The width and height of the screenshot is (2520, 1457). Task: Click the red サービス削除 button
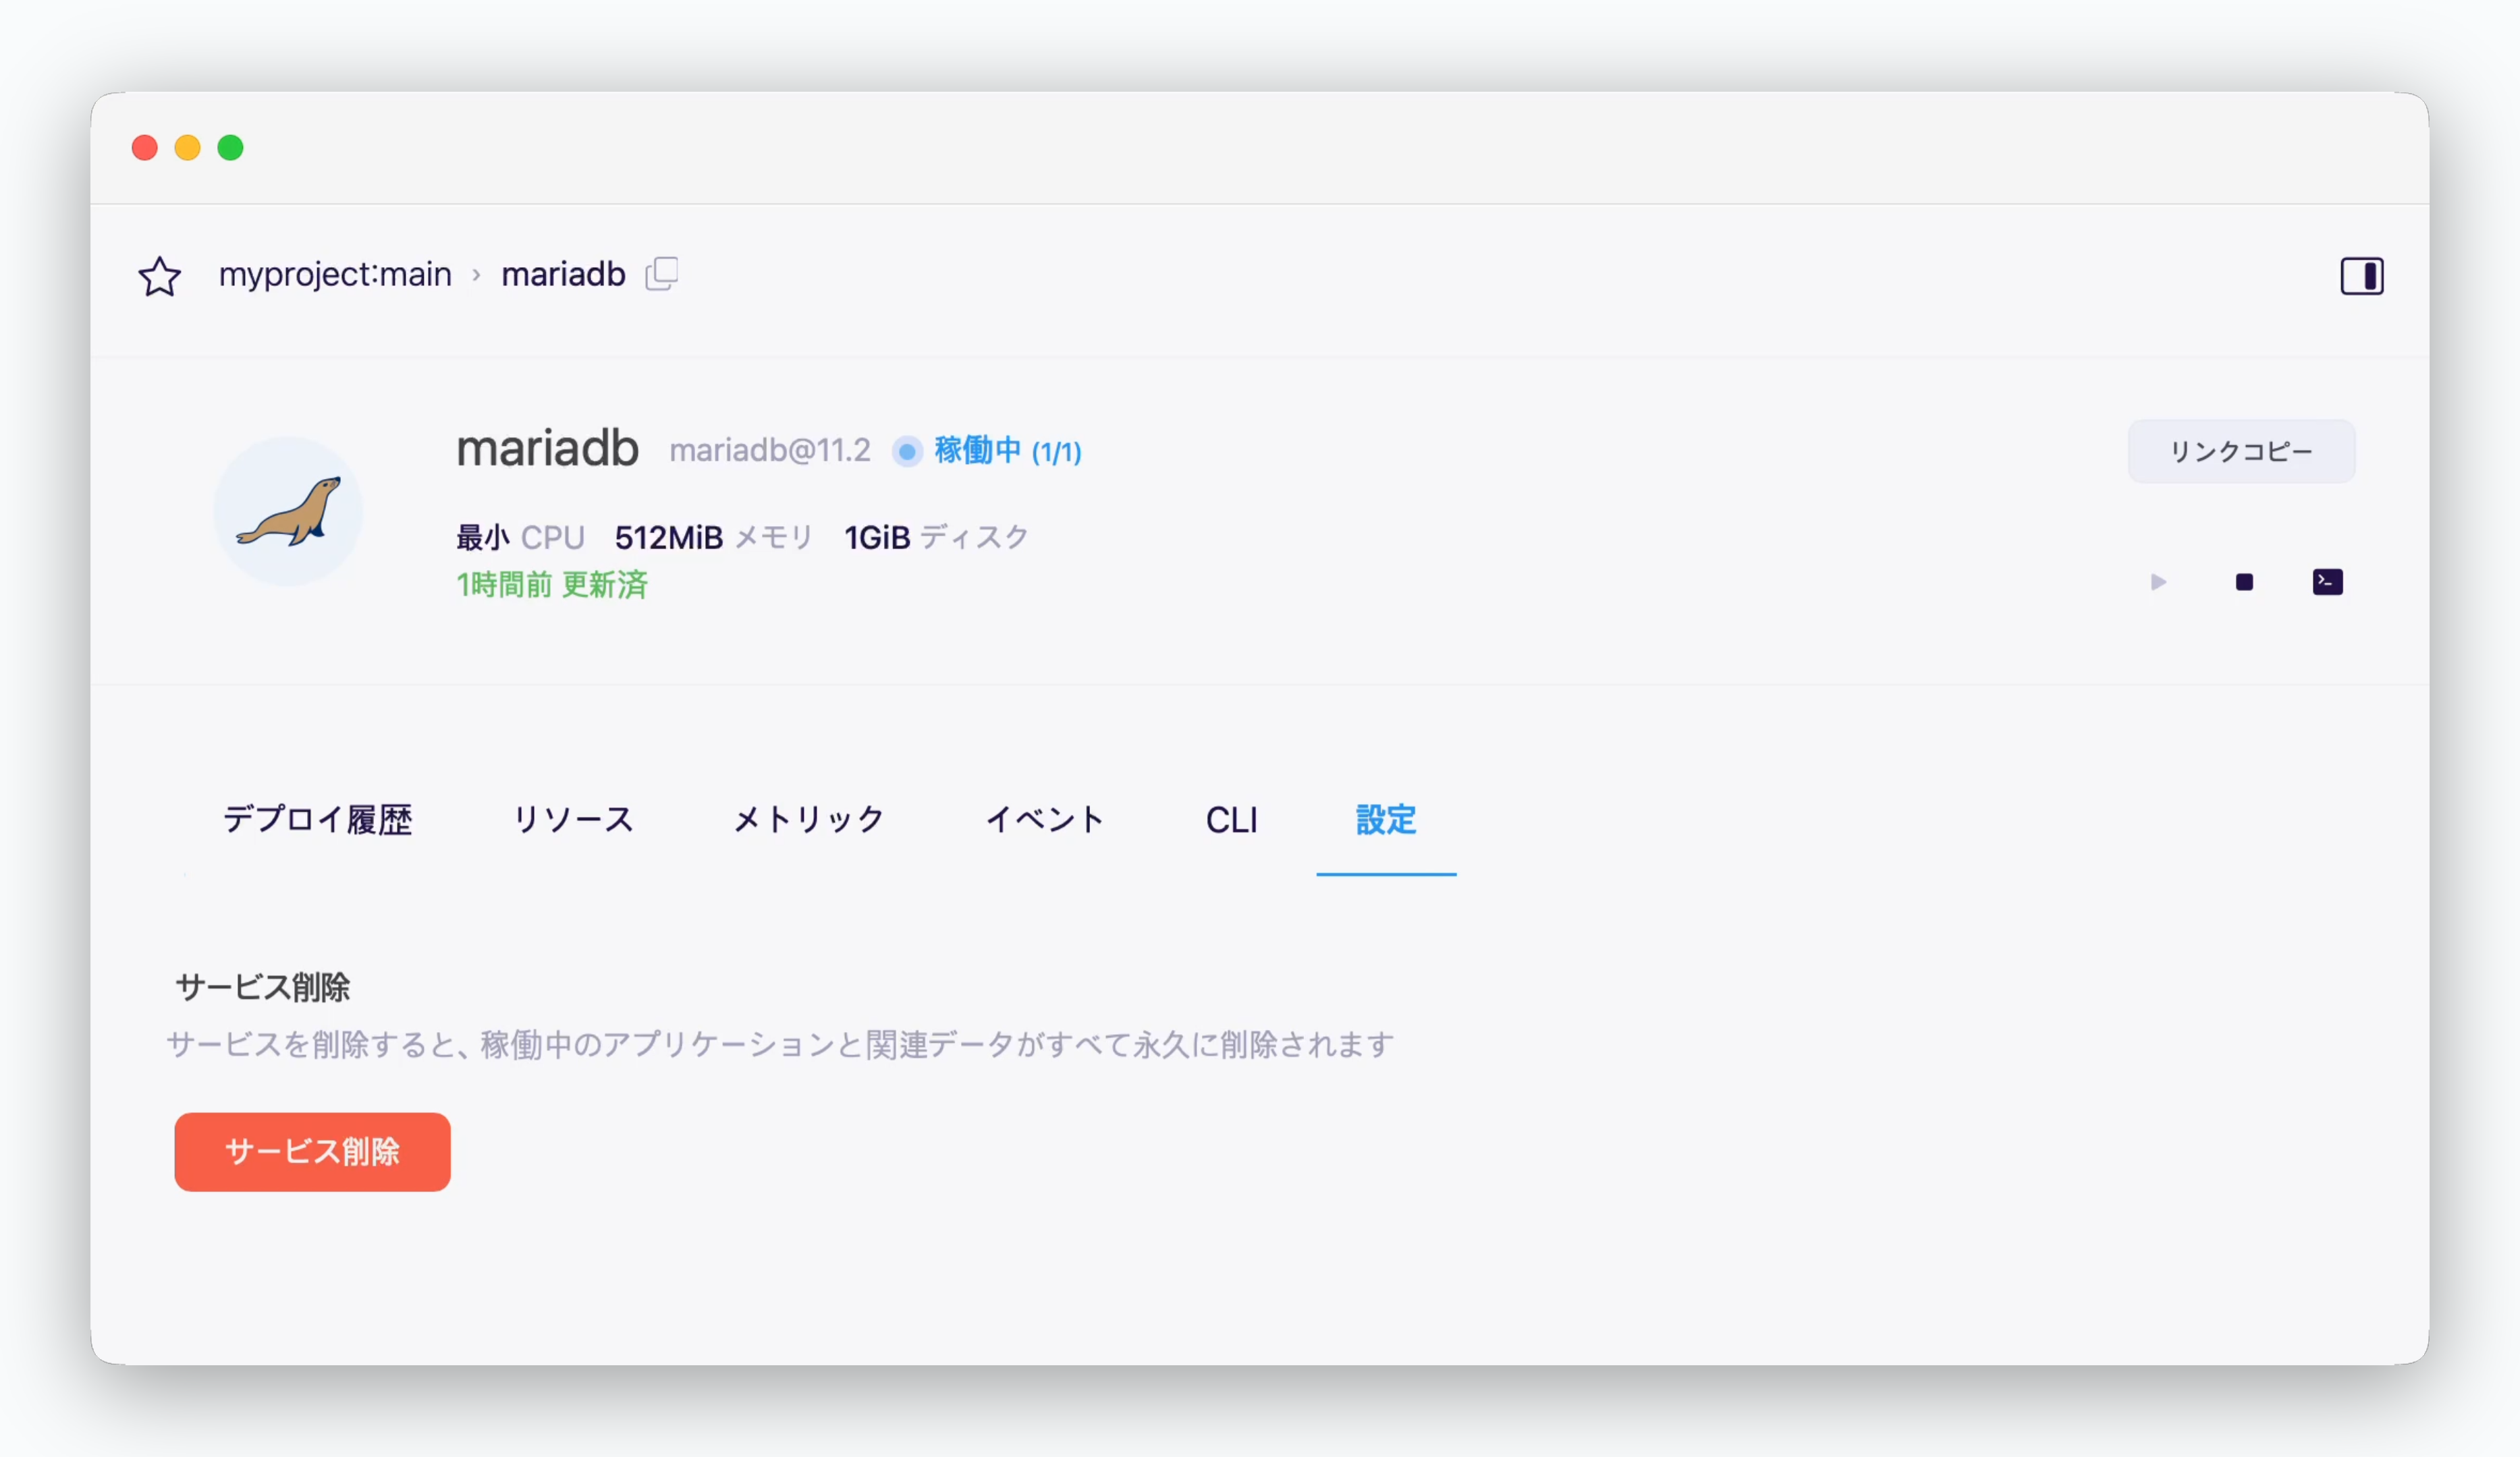[312, 1151]
